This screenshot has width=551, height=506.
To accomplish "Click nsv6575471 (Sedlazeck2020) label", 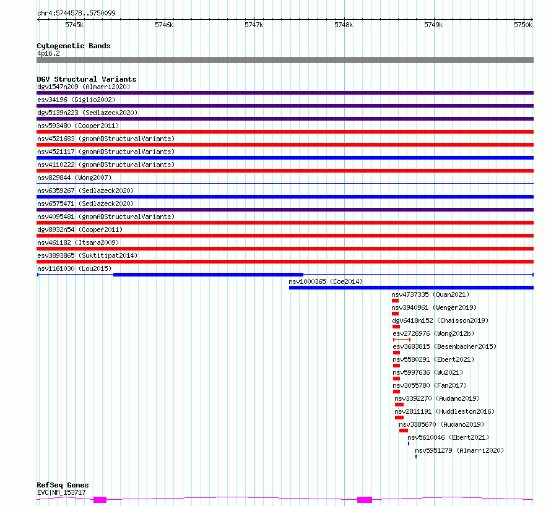I will point(85,204).
